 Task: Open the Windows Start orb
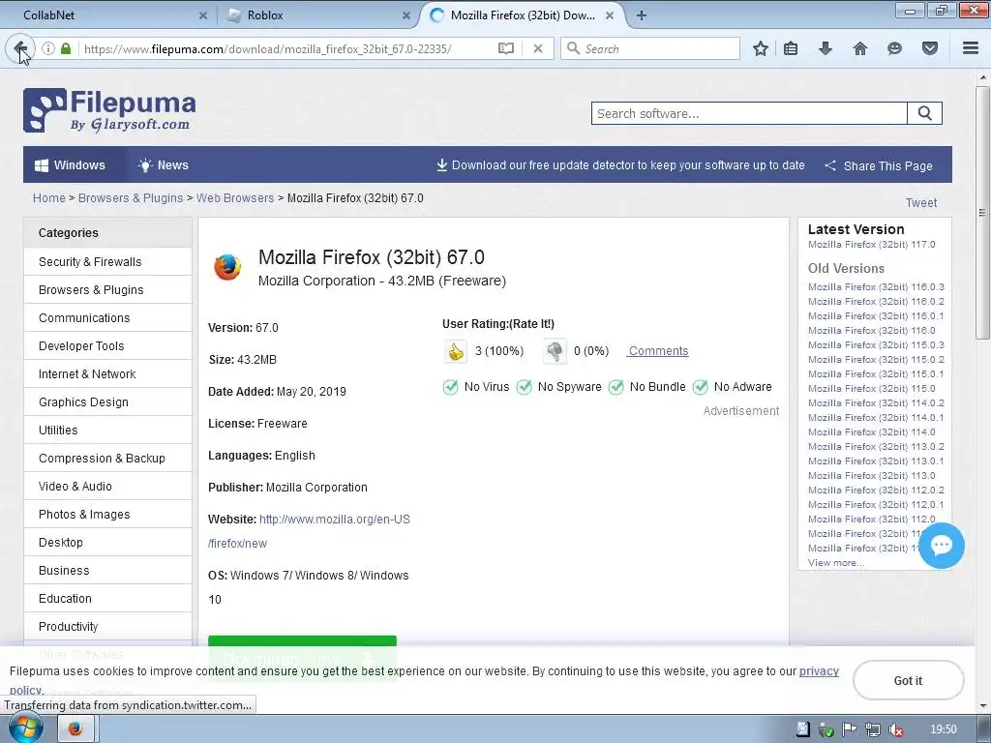[x=25, y=728]
